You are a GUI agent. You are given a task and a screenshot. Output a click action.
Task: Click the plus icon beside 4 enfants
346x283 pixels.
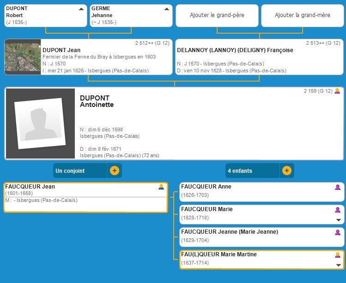click(x=286, y=171)
